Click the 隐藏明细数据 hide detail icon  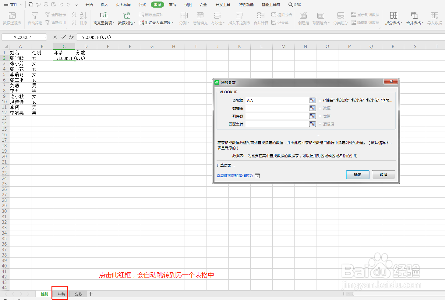click(354, 22)
